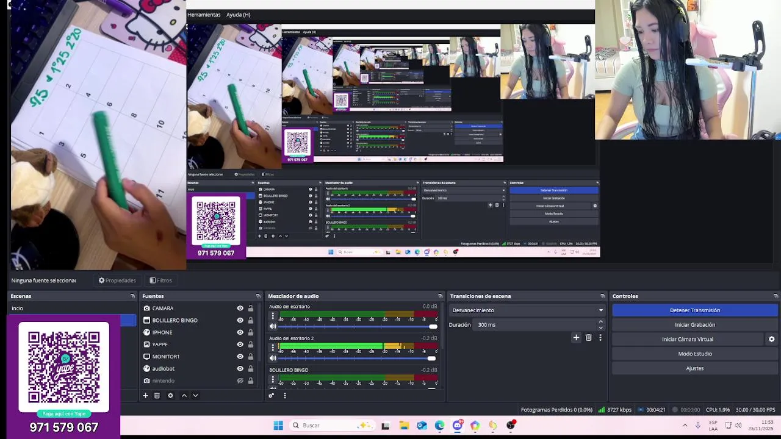Decrease transition Duración with down arrow
The width and height of the screenshot is (781, 439).
[x=601, y=327]
